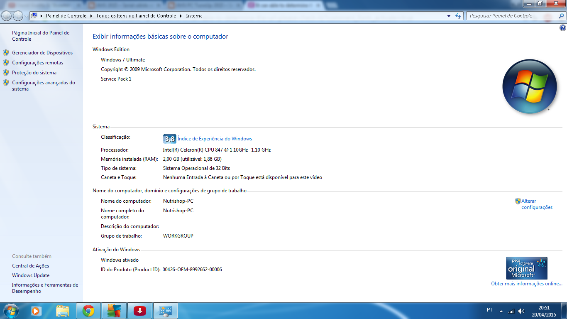Click the help question mark icon
567x319 pixels.
click(563, 28)
